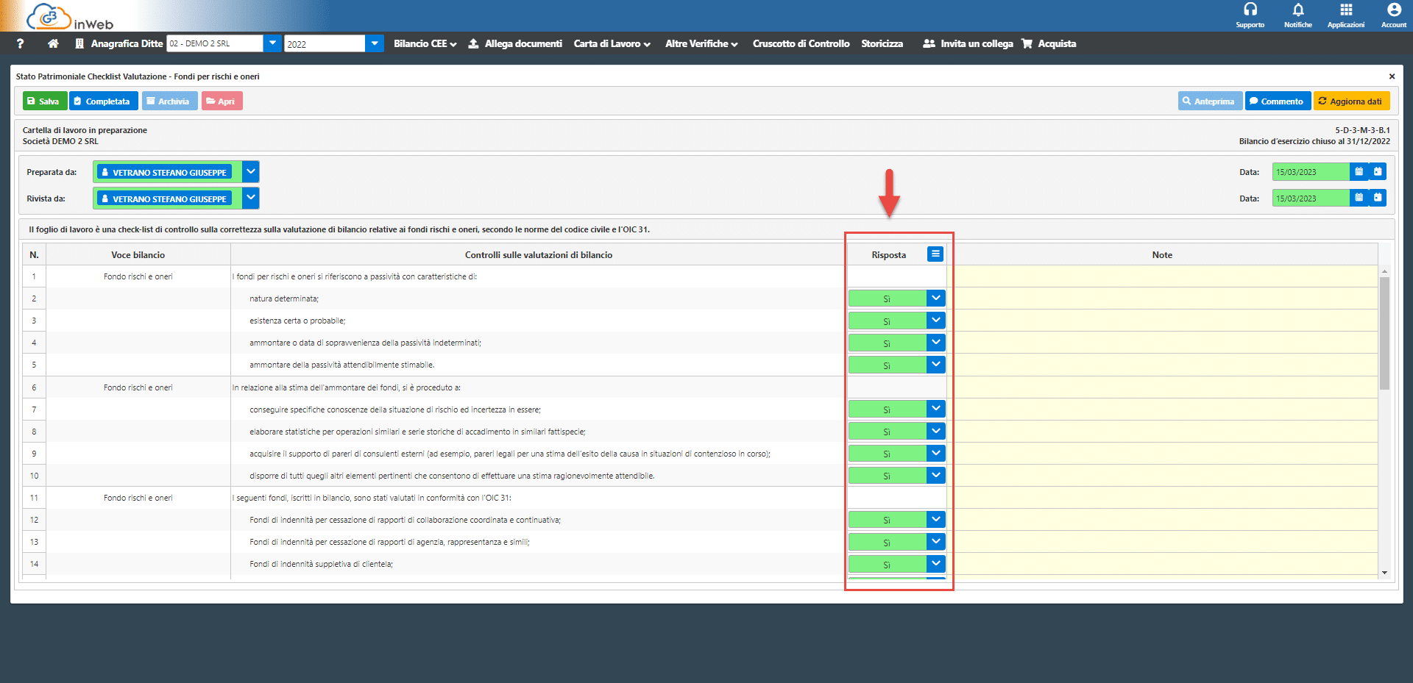
Task: Set today's date for Preparata da row
Action: [1378, 172]
